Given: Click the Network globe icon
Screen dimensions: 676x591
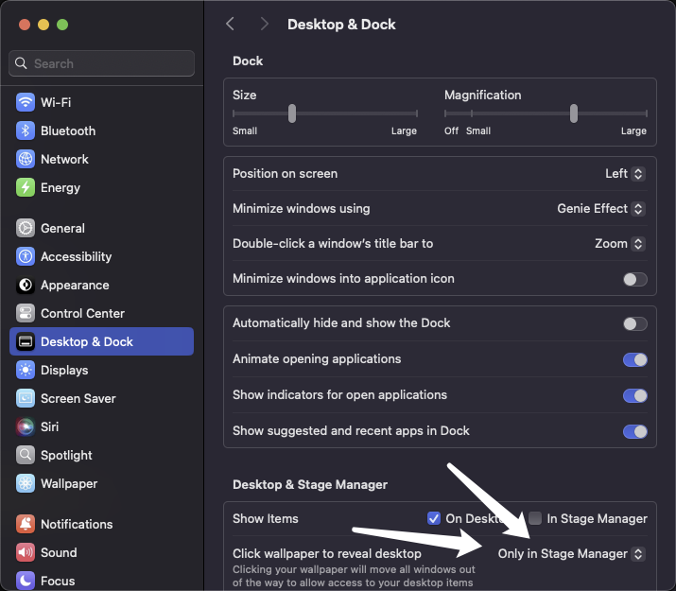Looking at the screenshot, I should [x=26, y=159].
